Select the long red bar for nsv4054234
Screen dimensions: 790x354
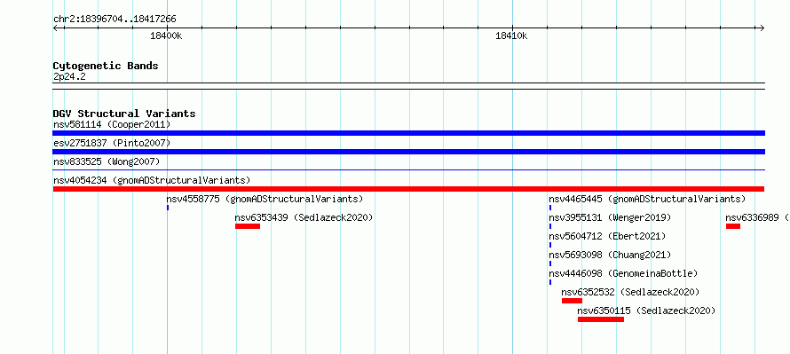click(408, 189)
